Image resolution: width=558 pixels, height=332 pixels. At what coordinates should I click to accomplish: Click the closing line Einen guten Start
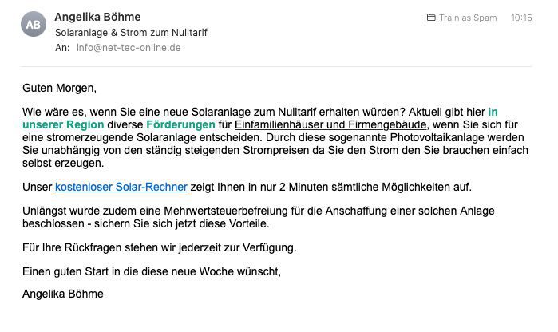pyautogui.click(x=152, y=271)
